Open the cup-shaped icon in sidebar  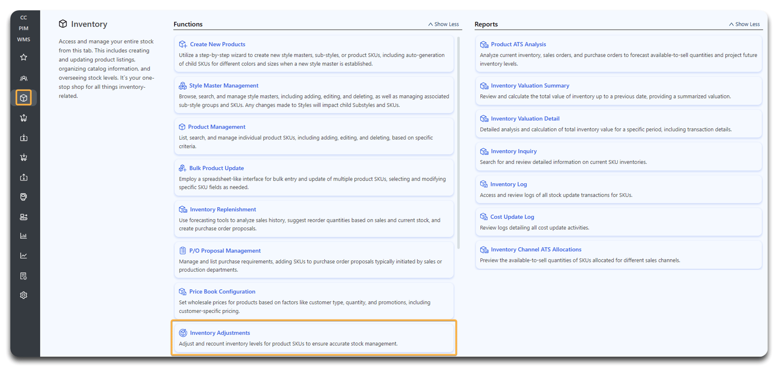click(24, 197)
